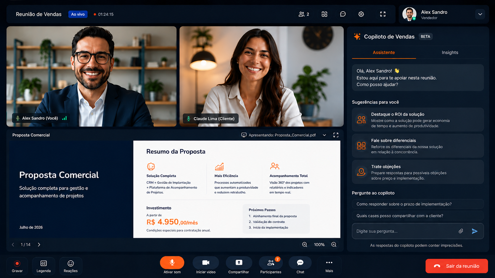Expand the Apresentando Proposta_Comercial.pdf dropdown
Viewport: 495px width, 278px height.
[x=324, y=135]
